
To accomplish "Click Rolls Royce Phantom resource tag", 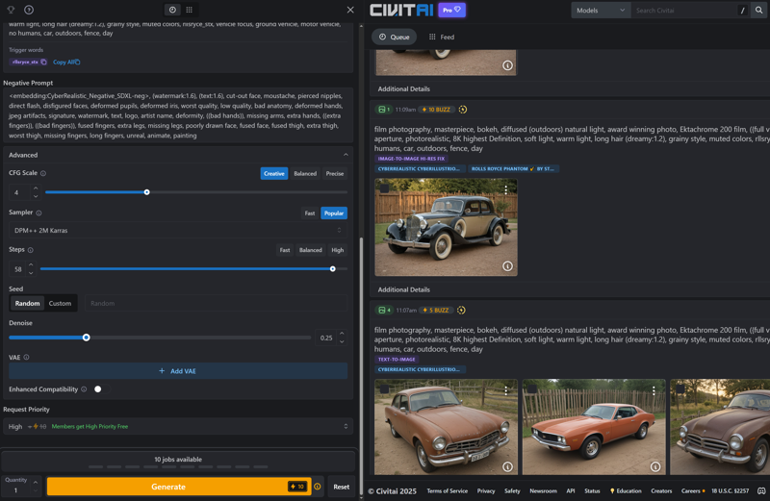I will 513,169.
